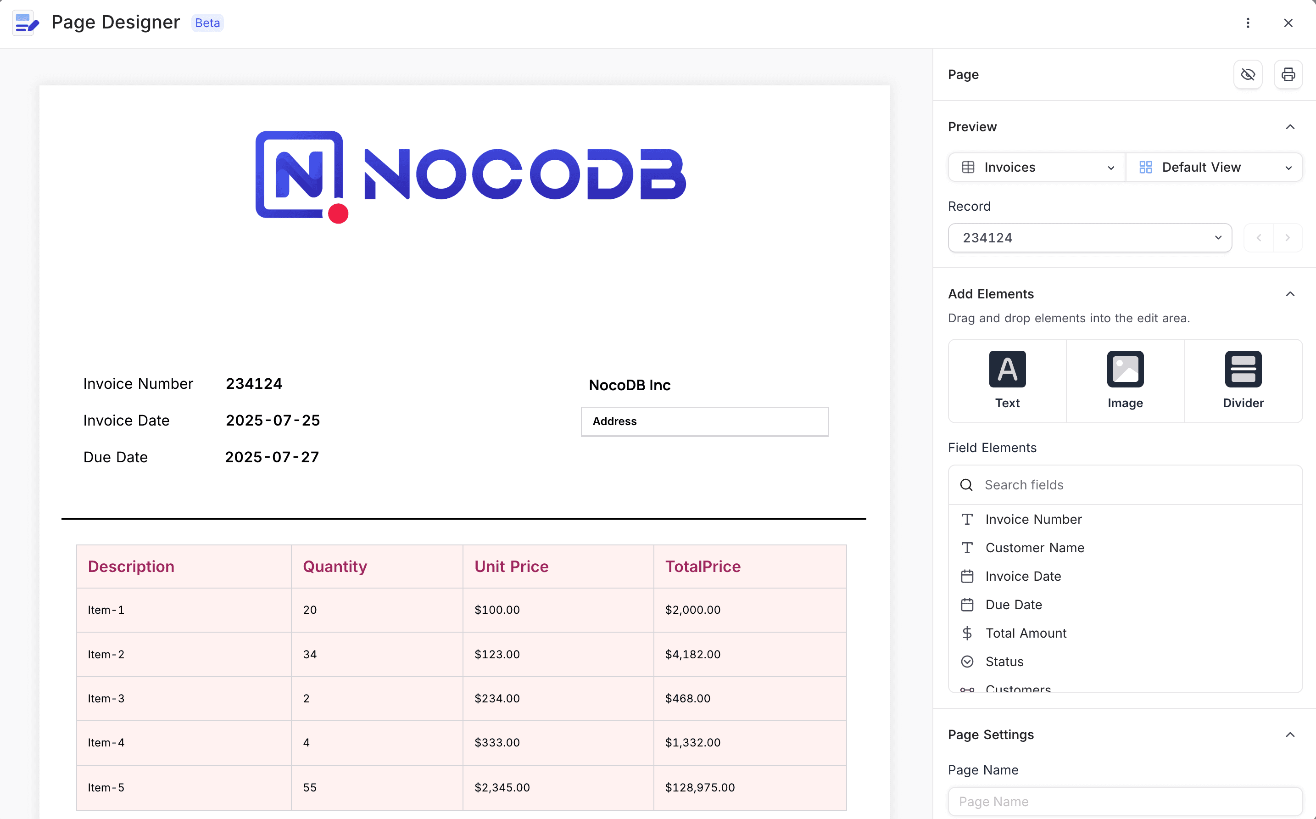Collapse the Add Elements section
The width and height of the screenshot is (1316, 819).
[1290, 294]
